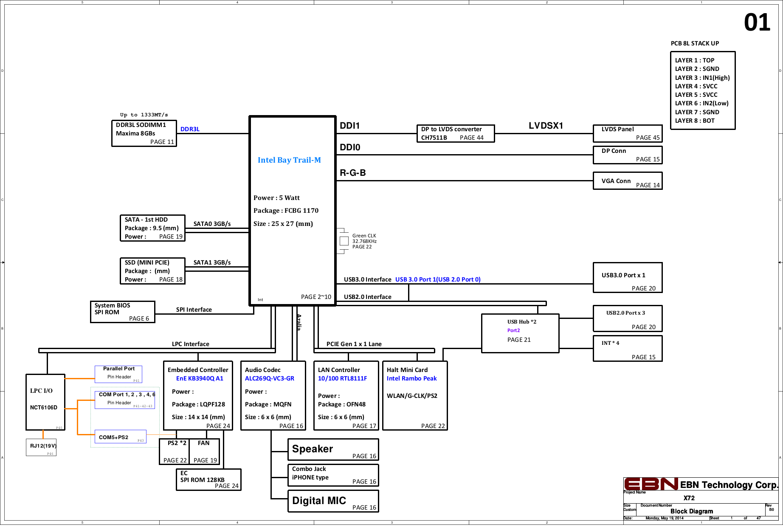The width and height of the screenshot is (783, 527).
Task: Click the ALC269Q-VC3-GR part name
Action: point(270,378)
